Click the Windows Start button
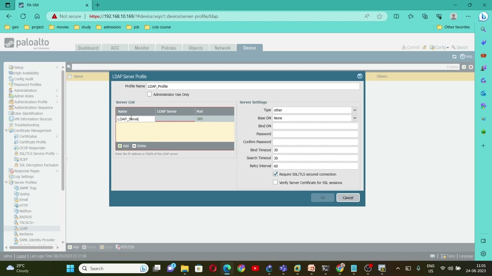Screen dimensions: 492x276 (x=70, y=268)
